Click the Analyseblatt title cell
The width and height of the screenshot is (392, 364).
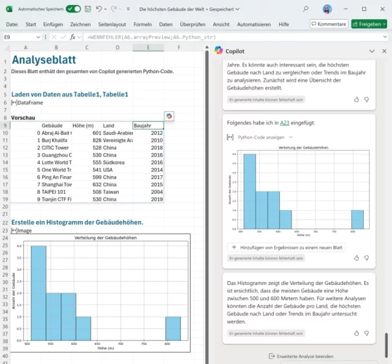[43, 60]
